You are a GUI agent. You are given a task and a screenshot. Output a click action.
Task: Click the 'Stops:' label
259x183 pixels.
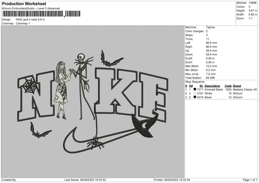click(x=189, y=35)
